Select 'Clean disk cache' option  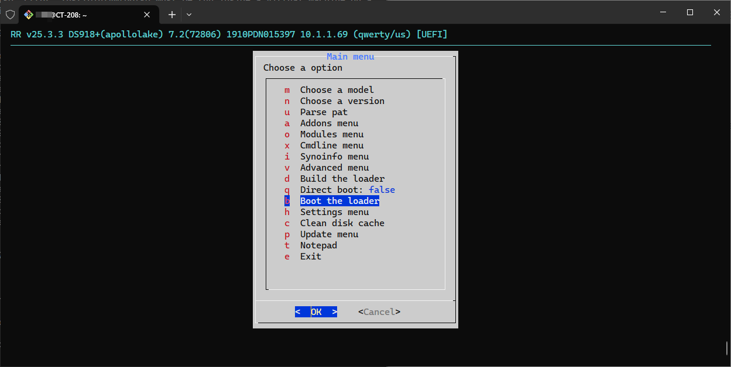(342, 223)
